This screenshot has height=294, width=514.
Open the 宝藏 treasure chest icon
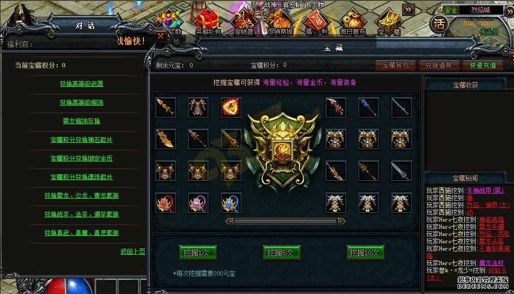coord(389,22)
